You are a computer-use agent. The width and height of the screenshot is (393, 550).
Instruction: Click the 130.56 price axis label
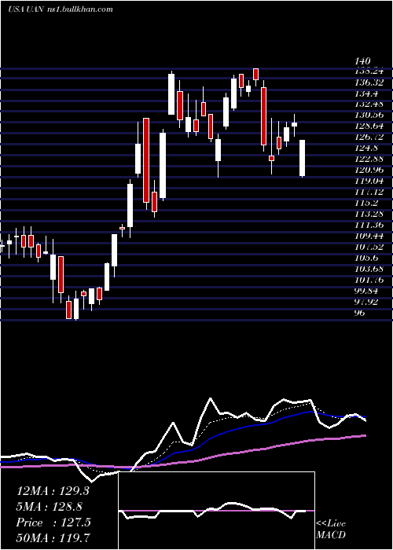tap(369, 115)
